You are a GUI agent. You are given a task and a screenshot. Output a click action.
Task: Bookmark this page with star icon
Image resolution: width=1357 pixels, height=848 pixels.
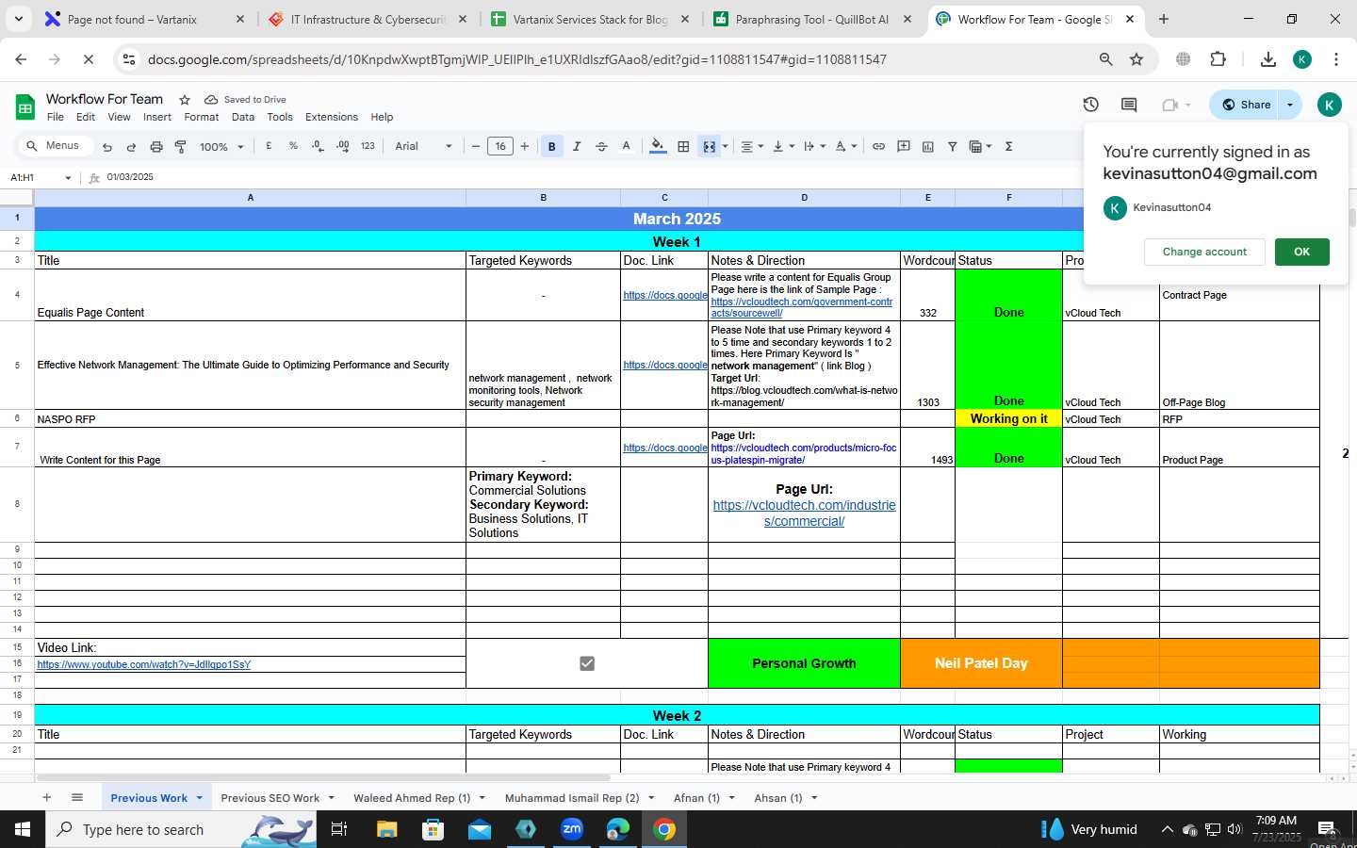coord(1136,59)
